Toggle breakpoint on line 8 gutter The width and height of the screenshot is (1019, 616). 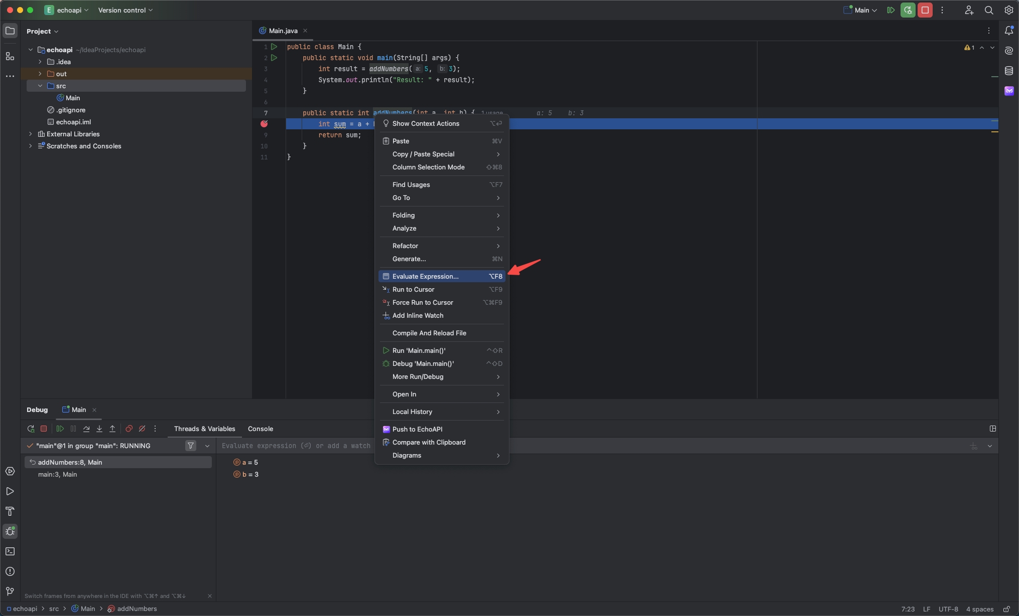(x=264, y=124)
